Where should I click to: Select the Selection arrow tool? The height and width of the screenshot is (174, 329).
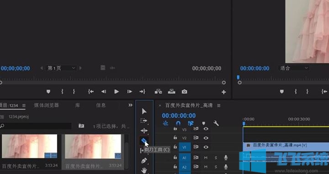pyautogui.click(x=144, y=111)
